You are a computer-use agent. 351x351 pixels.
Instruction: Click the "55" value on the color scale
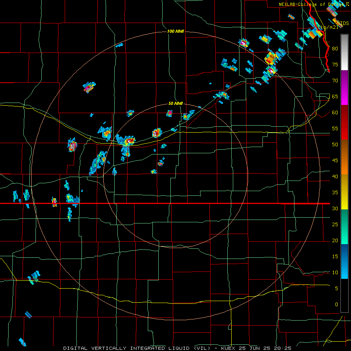point(335,128)
